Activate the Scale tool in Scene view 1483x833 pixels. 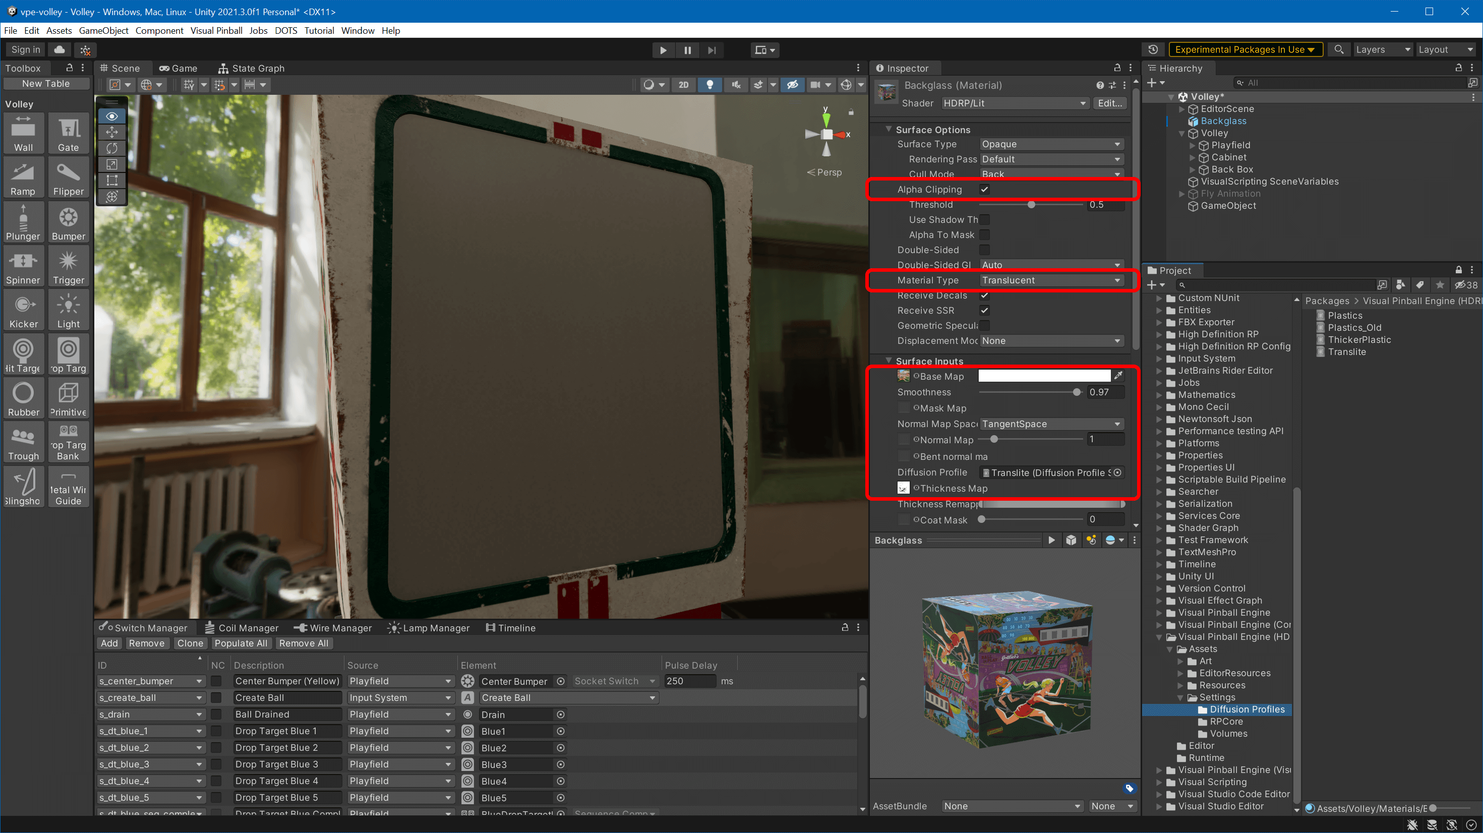point(111,164)
